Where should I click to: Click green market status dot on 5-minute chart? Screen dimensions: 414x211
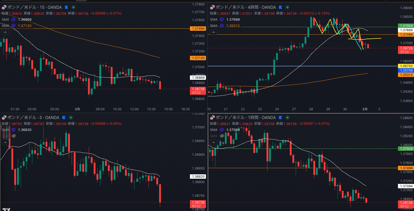[71, 118]
